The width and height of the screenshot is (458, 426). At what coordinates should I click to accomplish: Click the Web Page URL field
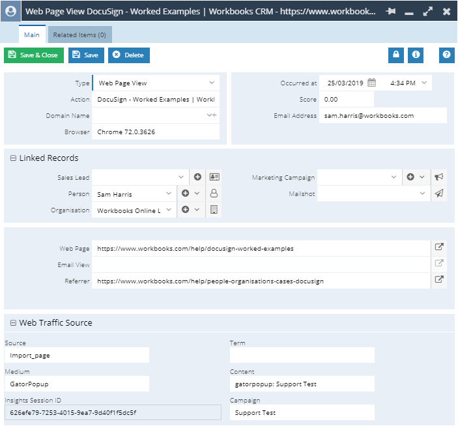pos(261,248)
